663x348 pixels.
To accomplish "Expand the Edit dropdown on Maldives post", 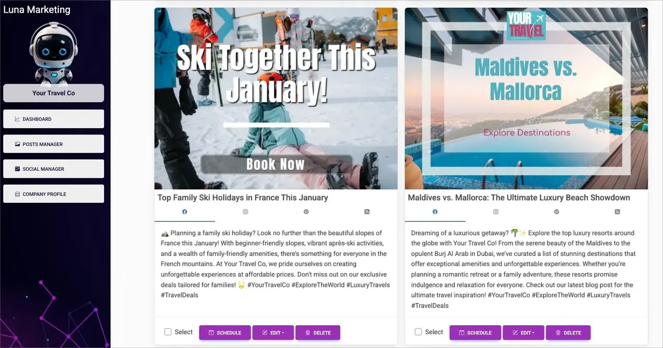I will tap(523, 332).
